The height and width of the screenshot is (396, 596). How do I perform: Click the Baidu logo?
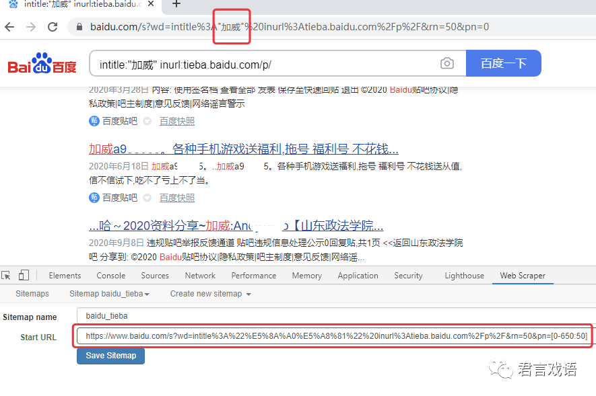pyautogui.click(x=42, y=63)
